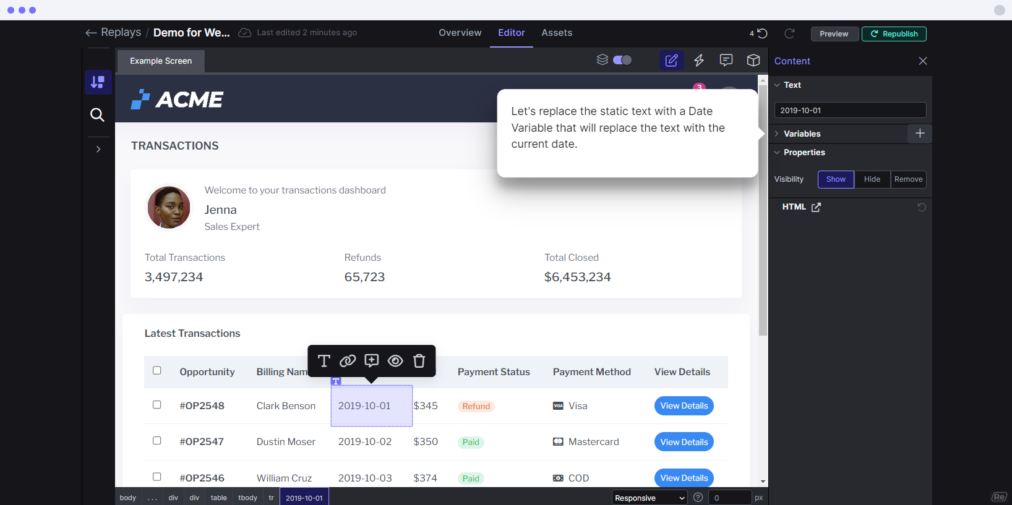Click the Text content input field
1012x505 pixels.
pyautogui.click(x=850, y=110)
